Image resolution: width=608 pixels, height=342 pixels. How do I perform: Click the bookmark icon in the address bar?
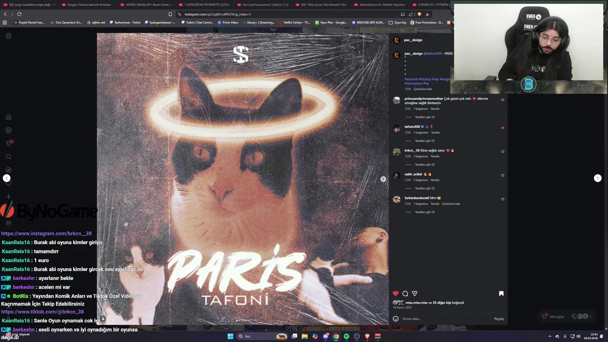tap(170, 14)
